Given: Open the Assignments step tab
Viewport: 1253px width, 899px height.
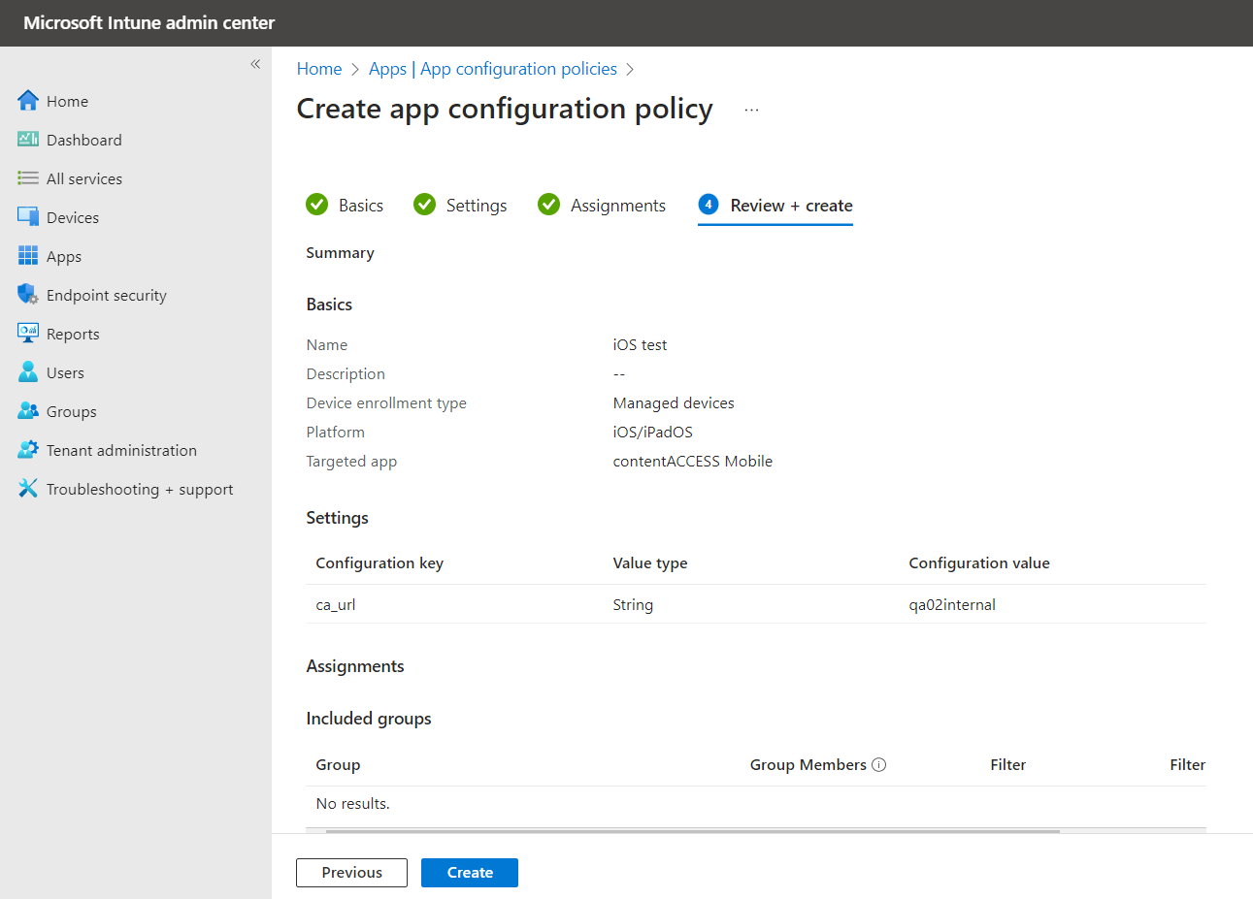Looking at the screenshot, I should pyautogui.click(x=602, y=206).
